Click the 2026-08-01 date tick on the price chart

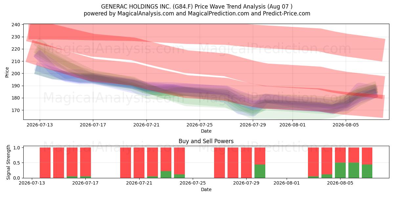[x=293, y=125]
